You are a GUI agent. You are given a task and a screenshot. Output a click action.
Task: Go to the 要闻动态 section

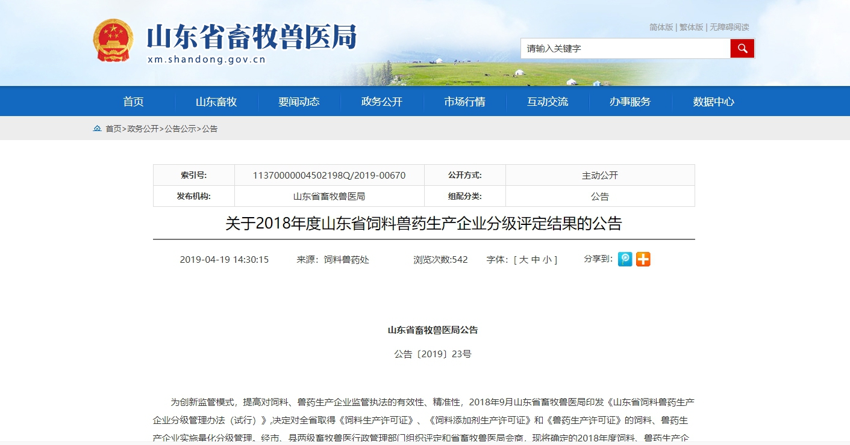299,102
